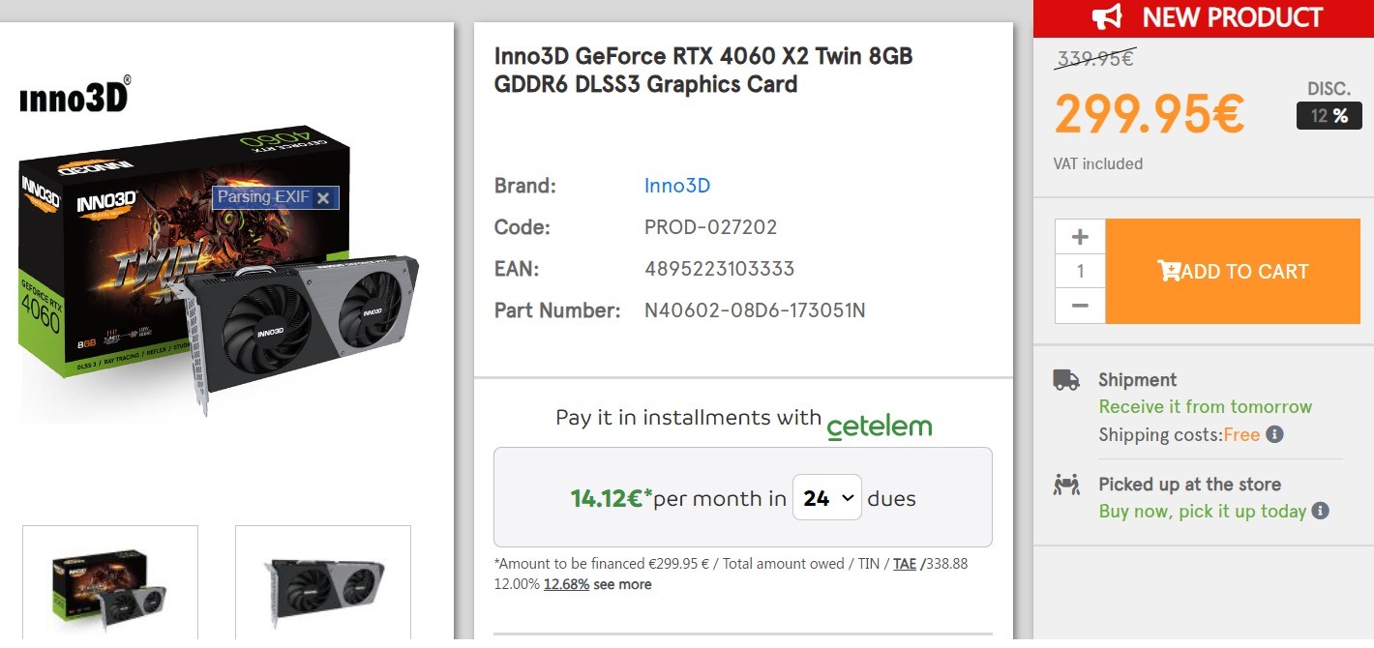Open the 12.68% rate link
Screen dimensions: 1374x648
pyautogui.click(x=566, y=584)
